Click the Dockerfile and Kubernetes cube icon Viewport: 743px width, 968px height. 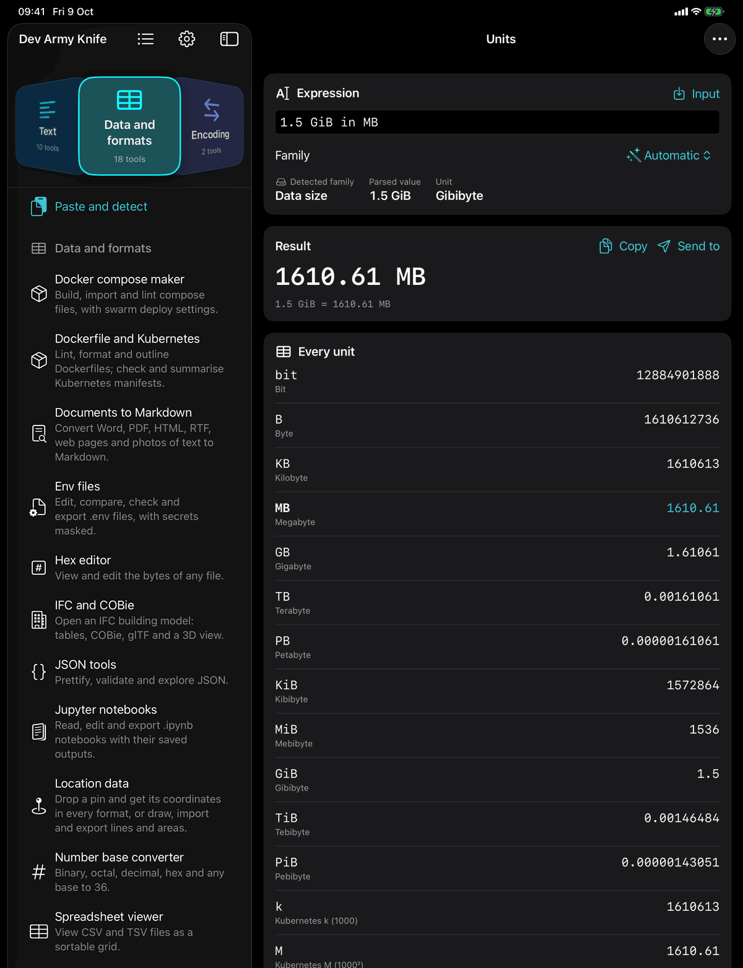[x=39, y=360]
